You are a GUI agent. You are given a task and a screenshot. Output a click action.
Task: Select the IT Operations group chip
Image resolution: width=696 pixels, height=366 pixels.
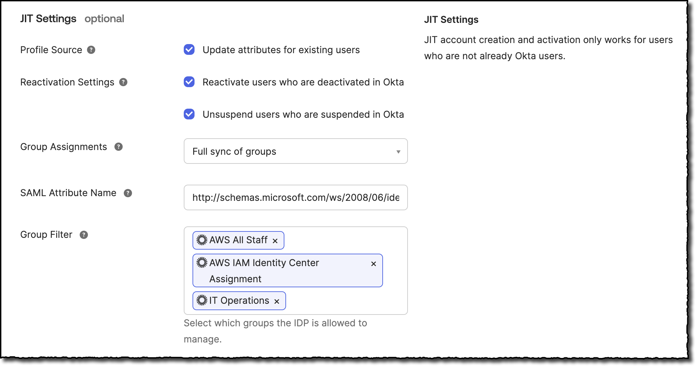(x=236, y=300)
